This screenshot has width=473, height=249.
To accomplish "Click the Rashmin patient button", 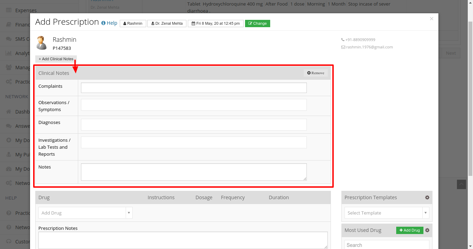I will click(x=133, y=23).
